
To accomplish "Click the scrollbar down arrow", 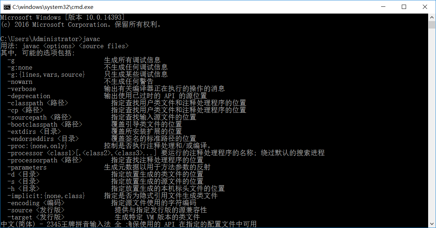I will pyautogui.click(x=432, y=224).
